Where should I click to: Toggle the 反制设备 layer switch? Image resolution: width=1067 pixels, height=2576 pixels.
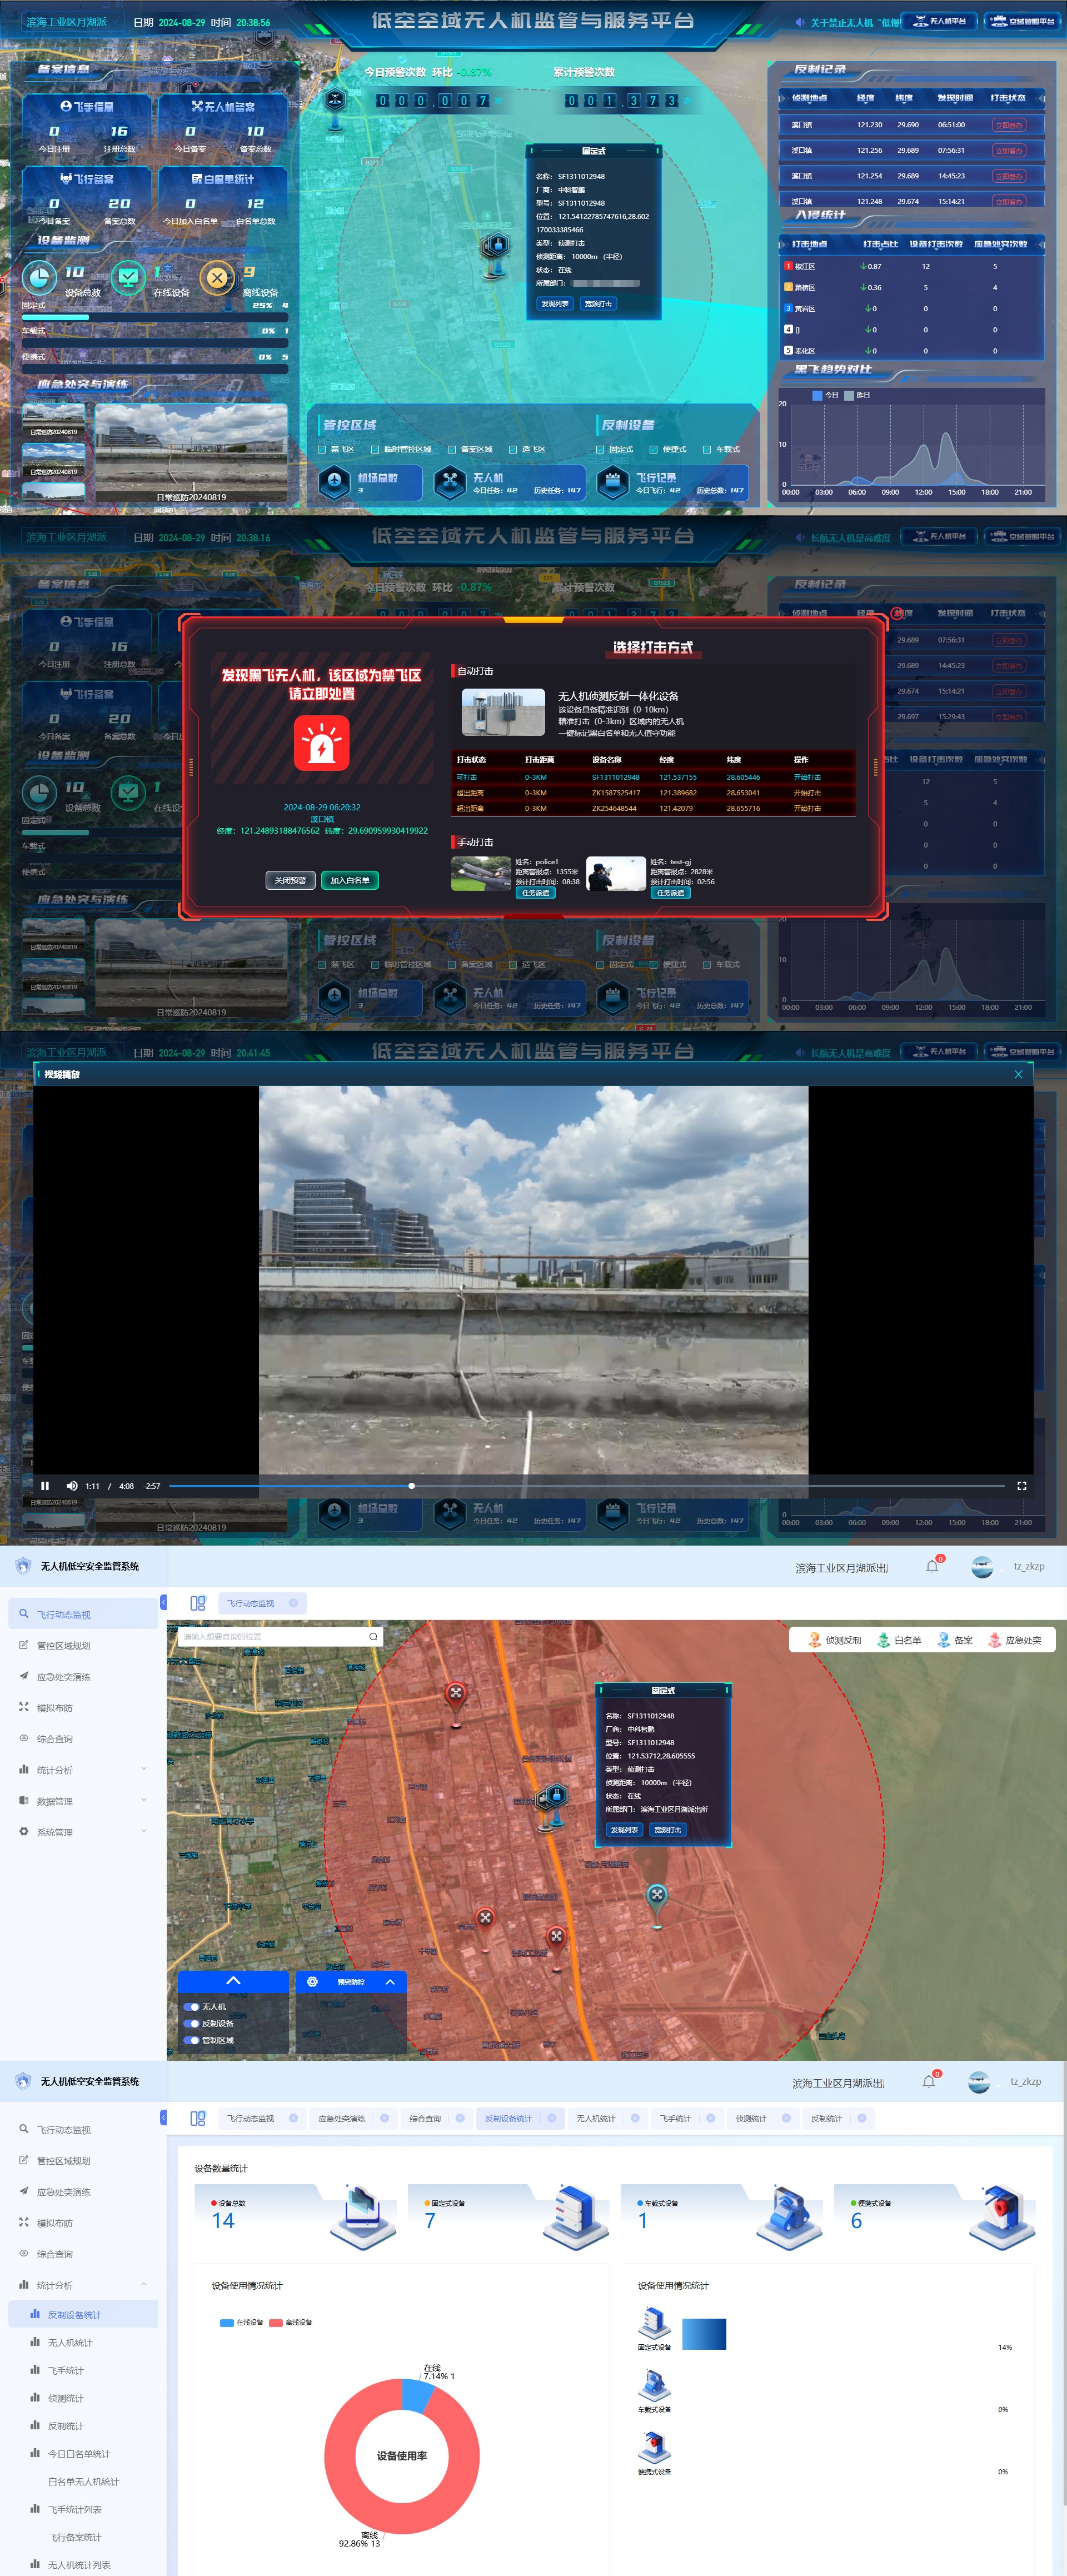191,2023
